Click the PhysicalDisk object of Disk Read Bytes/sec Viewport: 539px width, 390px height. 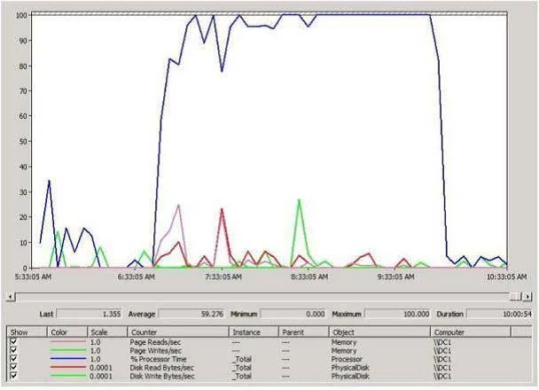(350, 367)
